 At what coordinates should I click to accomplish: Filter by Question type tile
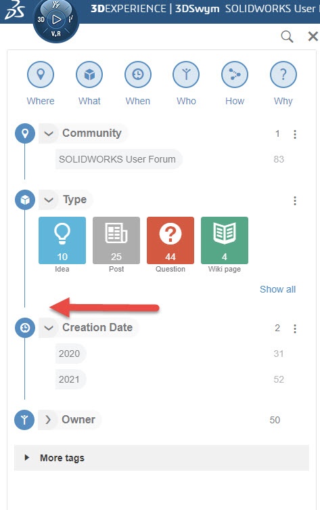(x=170, y=240)
